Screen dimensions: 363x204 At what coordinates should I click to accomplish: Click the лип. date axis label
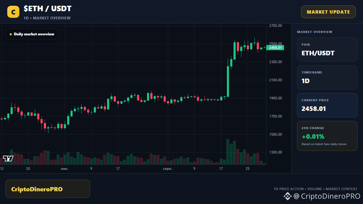64,169
